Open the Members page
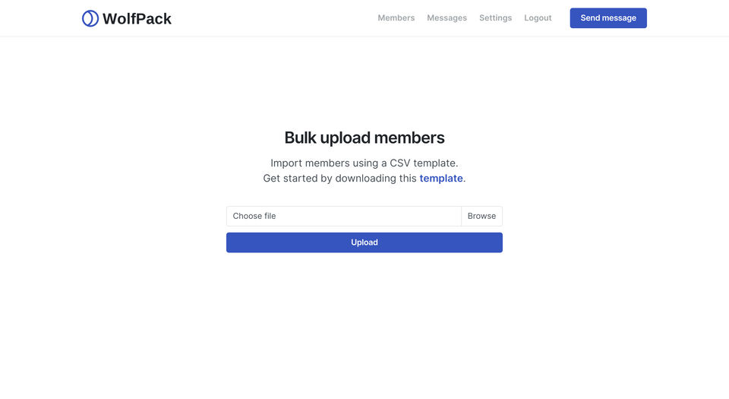 [396, 17]
